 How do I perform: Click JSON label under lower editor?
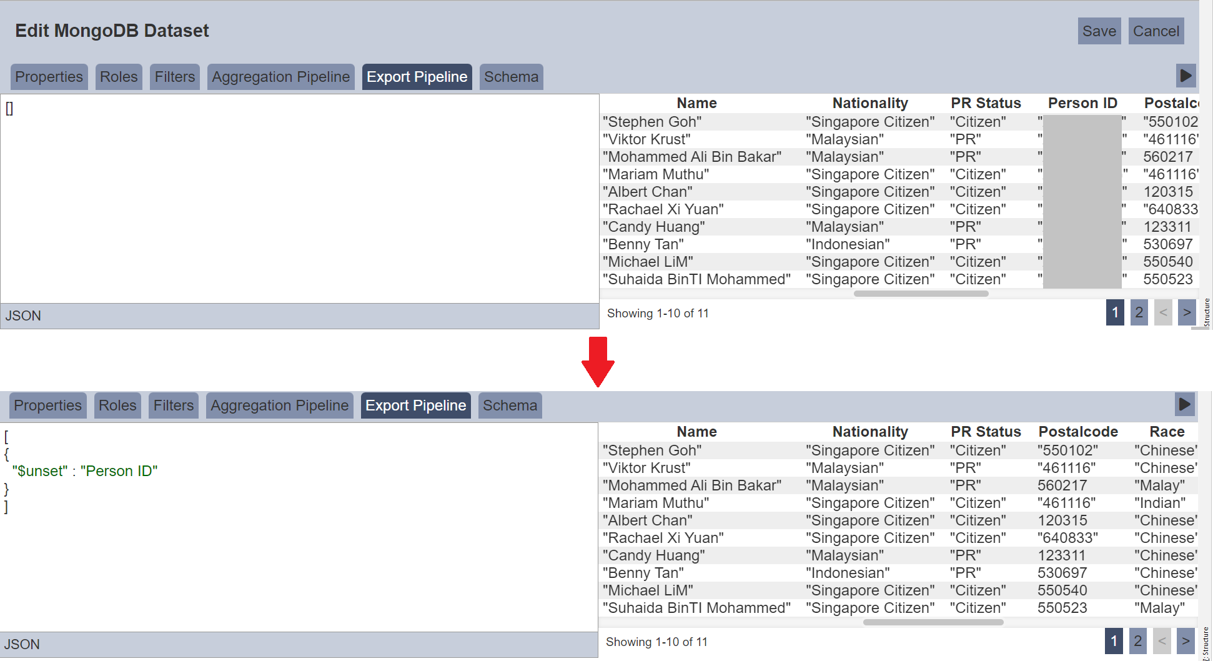(x=22, y=644)
